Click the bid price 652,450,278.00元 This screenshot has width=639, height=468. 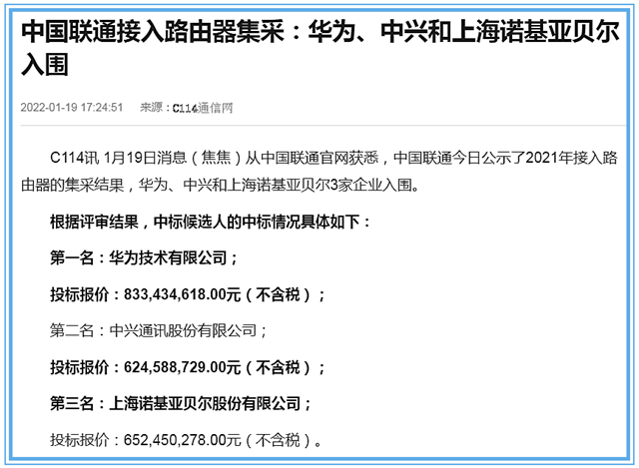pos(183,440)
